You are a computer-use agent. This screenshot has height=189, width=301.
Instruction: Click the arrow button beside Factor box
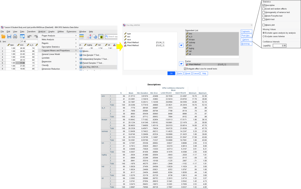[181, 64]
